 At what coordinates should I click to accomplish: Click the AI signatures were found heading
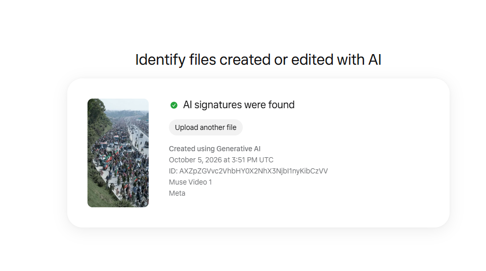(x=239, y=105)
